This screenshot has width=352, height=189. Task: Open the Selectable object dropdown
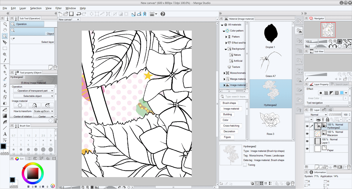(34, 96)
